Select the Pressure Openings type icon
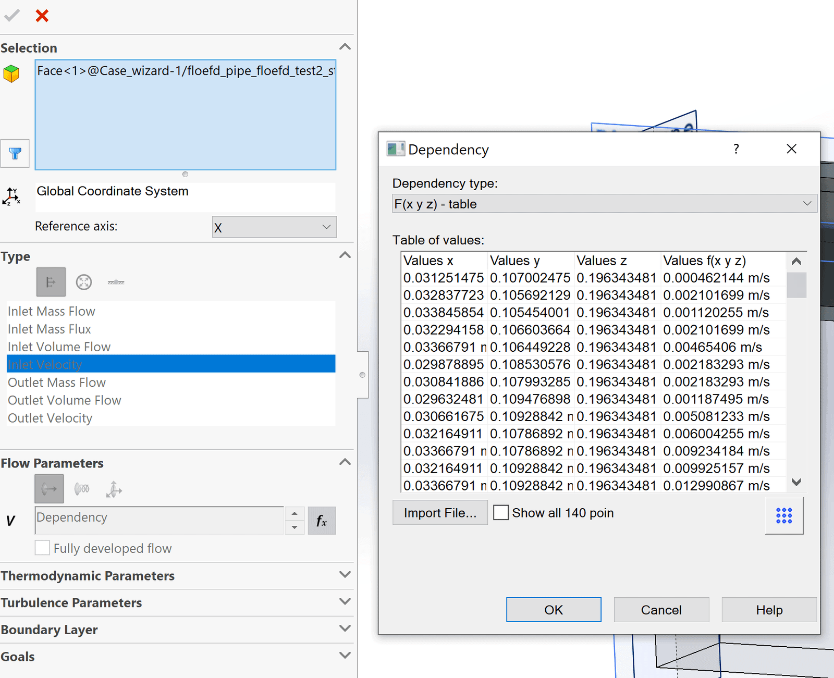 (84, 282)
